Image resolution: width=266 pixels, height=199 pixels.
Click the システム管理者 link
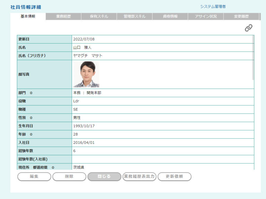(213, 6)
